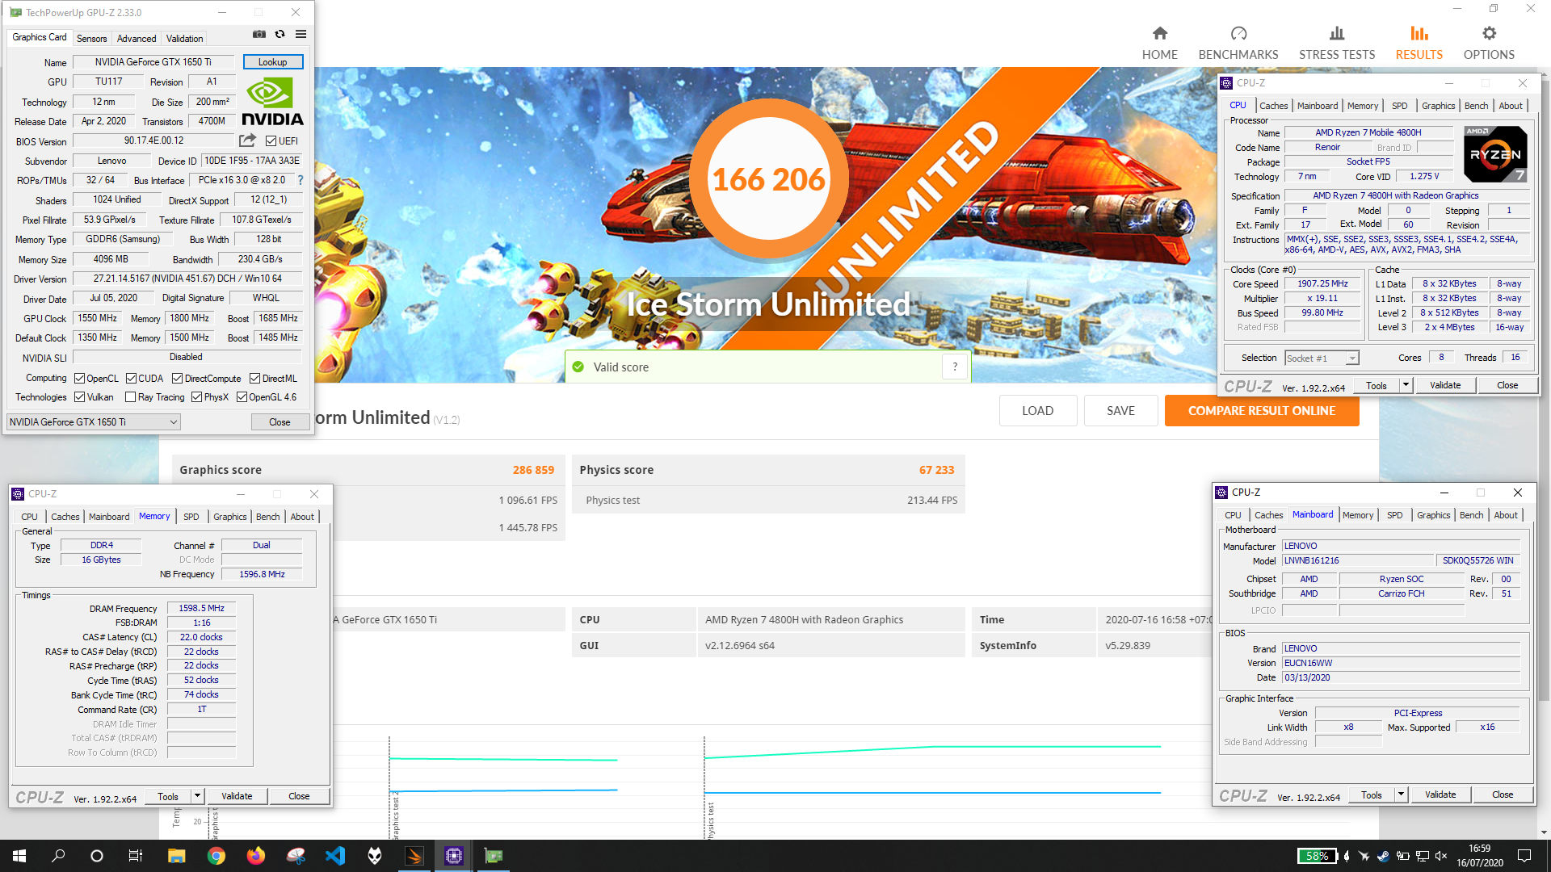Screen dimensions: 1551x872
Task: Switch to CPU-Z taskbar icon
Action: 453,856
